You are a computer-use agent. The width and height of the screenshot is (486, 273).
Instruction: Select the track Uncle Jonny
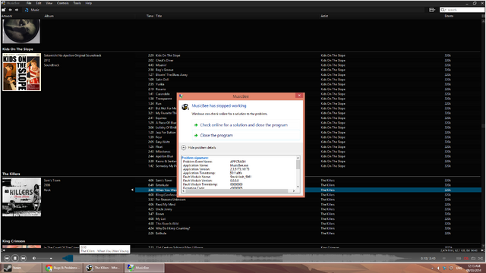(x=164, y=209)
